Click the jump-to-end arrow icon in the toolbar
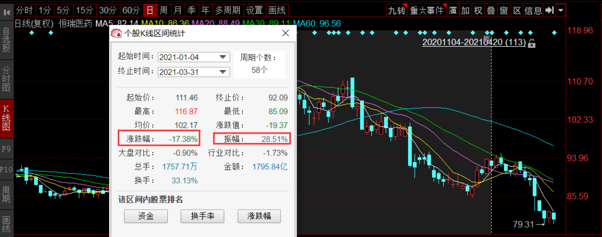602x237 pixels. pyautogui.click(x=550, y=10)
